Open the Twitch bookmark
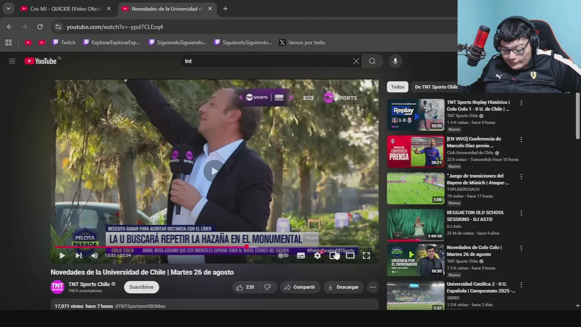This screenshot has width=581, height=327. [64, 42]
